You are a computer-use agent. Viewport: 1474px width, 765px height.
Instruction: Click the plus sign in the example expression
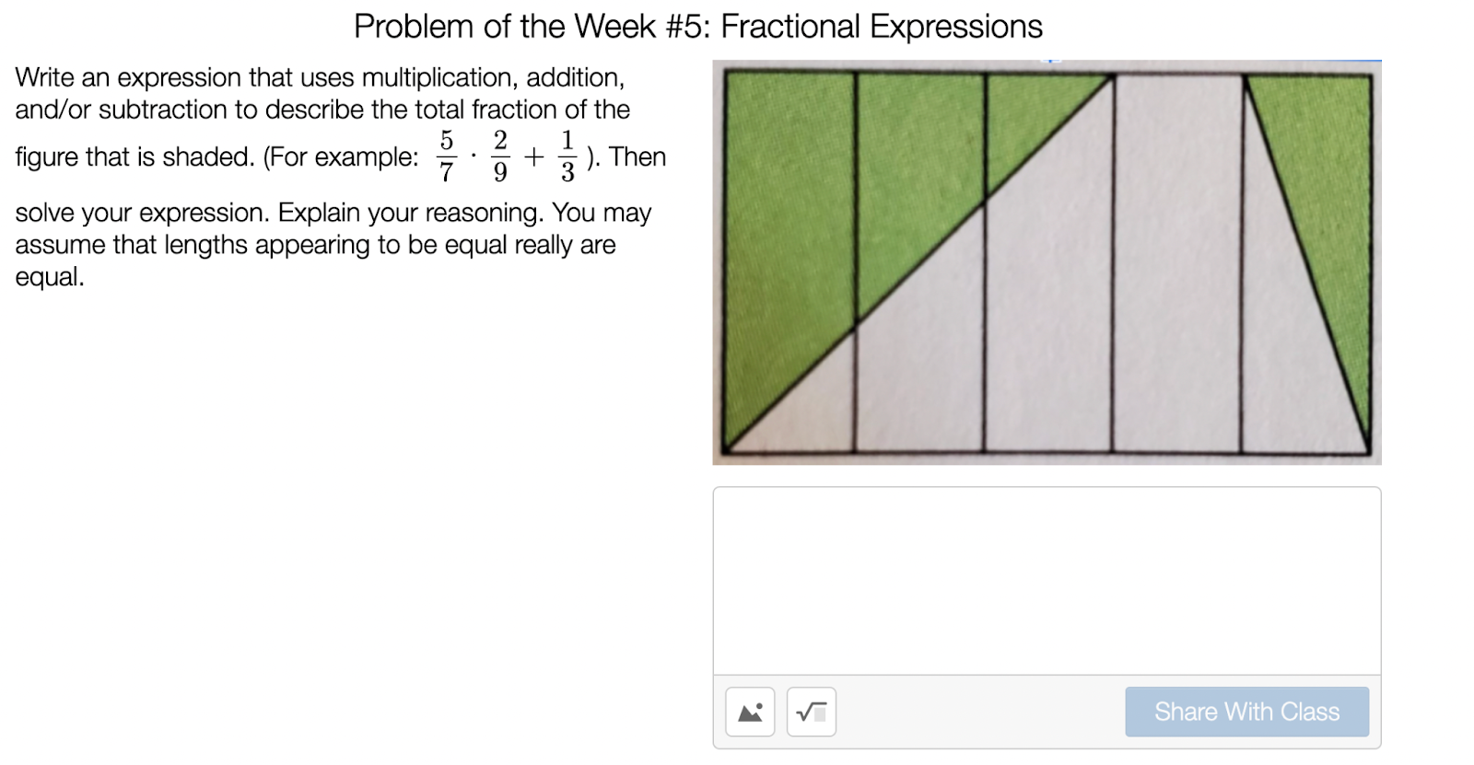534,157
